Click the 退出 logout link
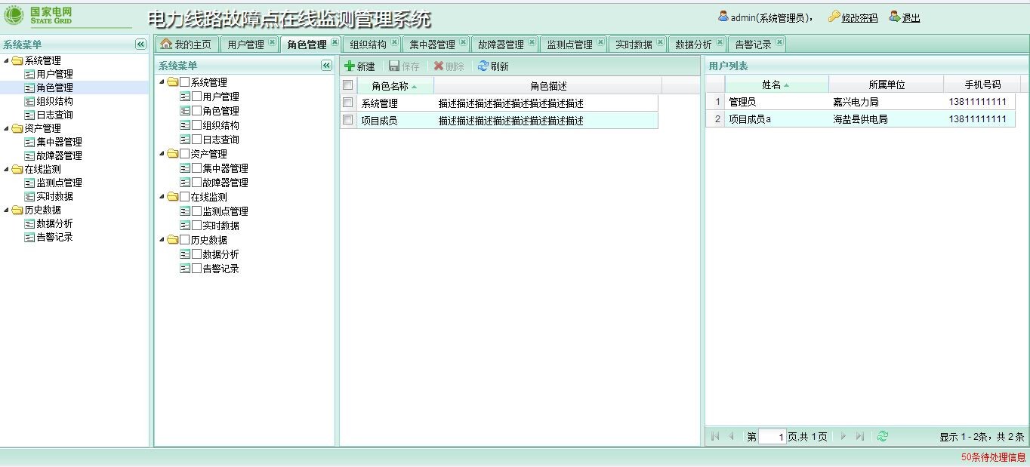The image size is (1030, 467). (911, 17)
